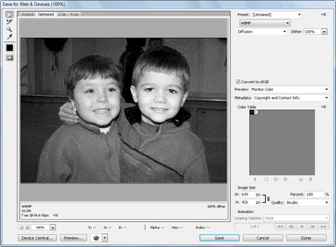
Task: Select the Slice Select tool
Action: pyautogui.click(x=9, y=21)
